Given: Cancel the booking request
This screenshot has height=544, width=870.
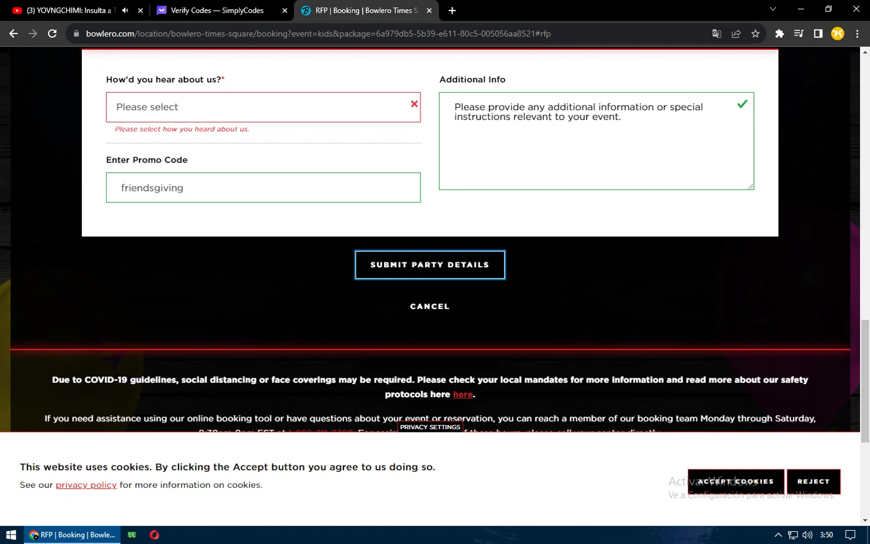Looking at the screenshot, I should [430, 306].
